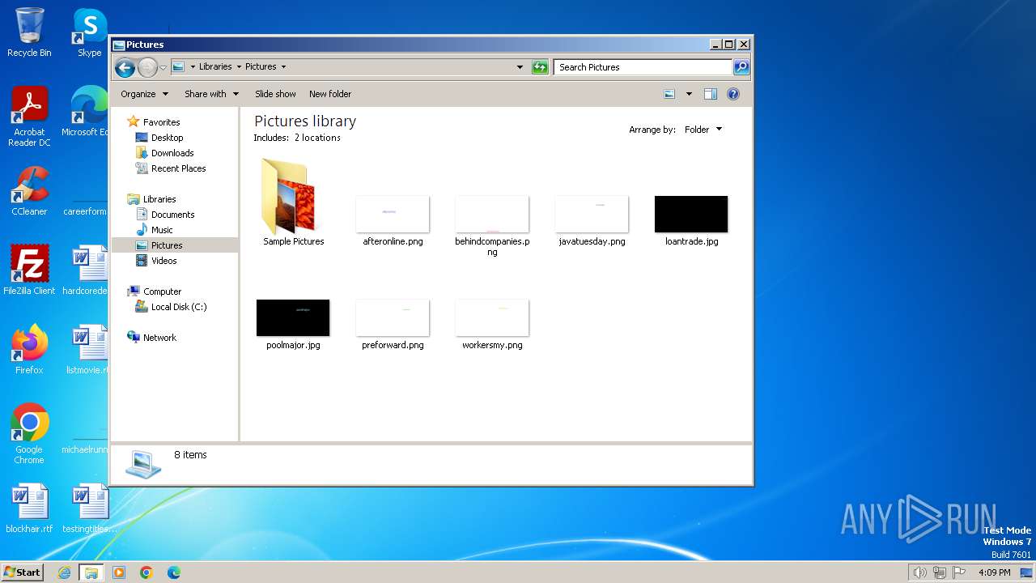Select the workersmy.png file
This screenshot has width=1036, height=583.
492,324
